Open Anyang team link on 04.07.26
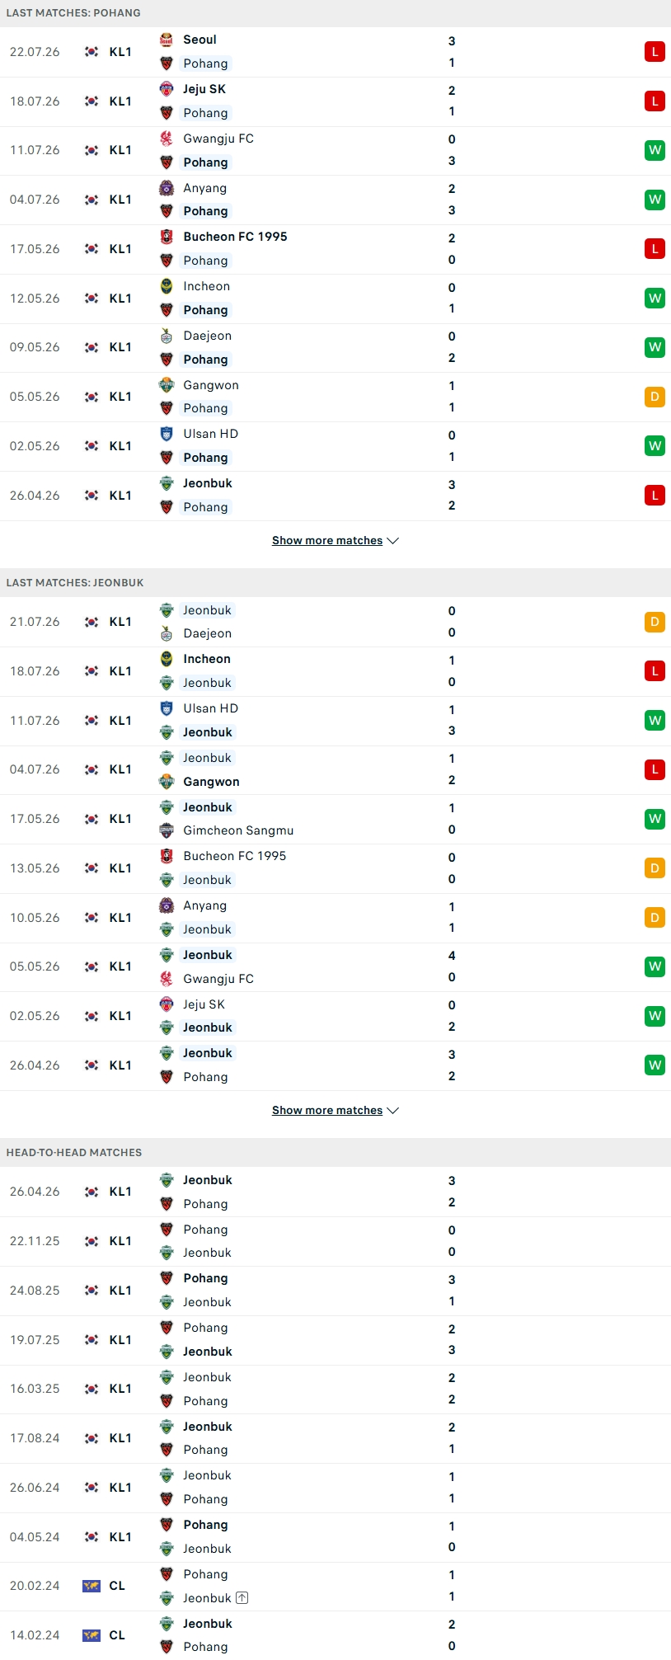The height and width of the screenshot is (1660, 671). click(x=204, y=188)
